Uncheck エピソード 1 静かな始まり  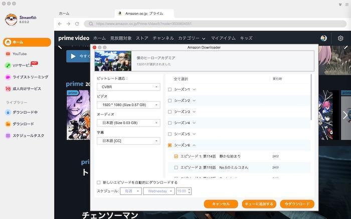pos(176,156)
